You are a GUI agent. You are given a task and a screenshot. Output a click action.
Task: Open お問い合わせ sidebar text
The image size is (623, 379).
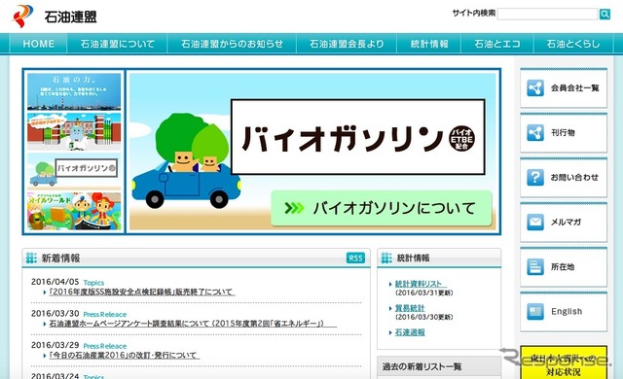point(574,177)
